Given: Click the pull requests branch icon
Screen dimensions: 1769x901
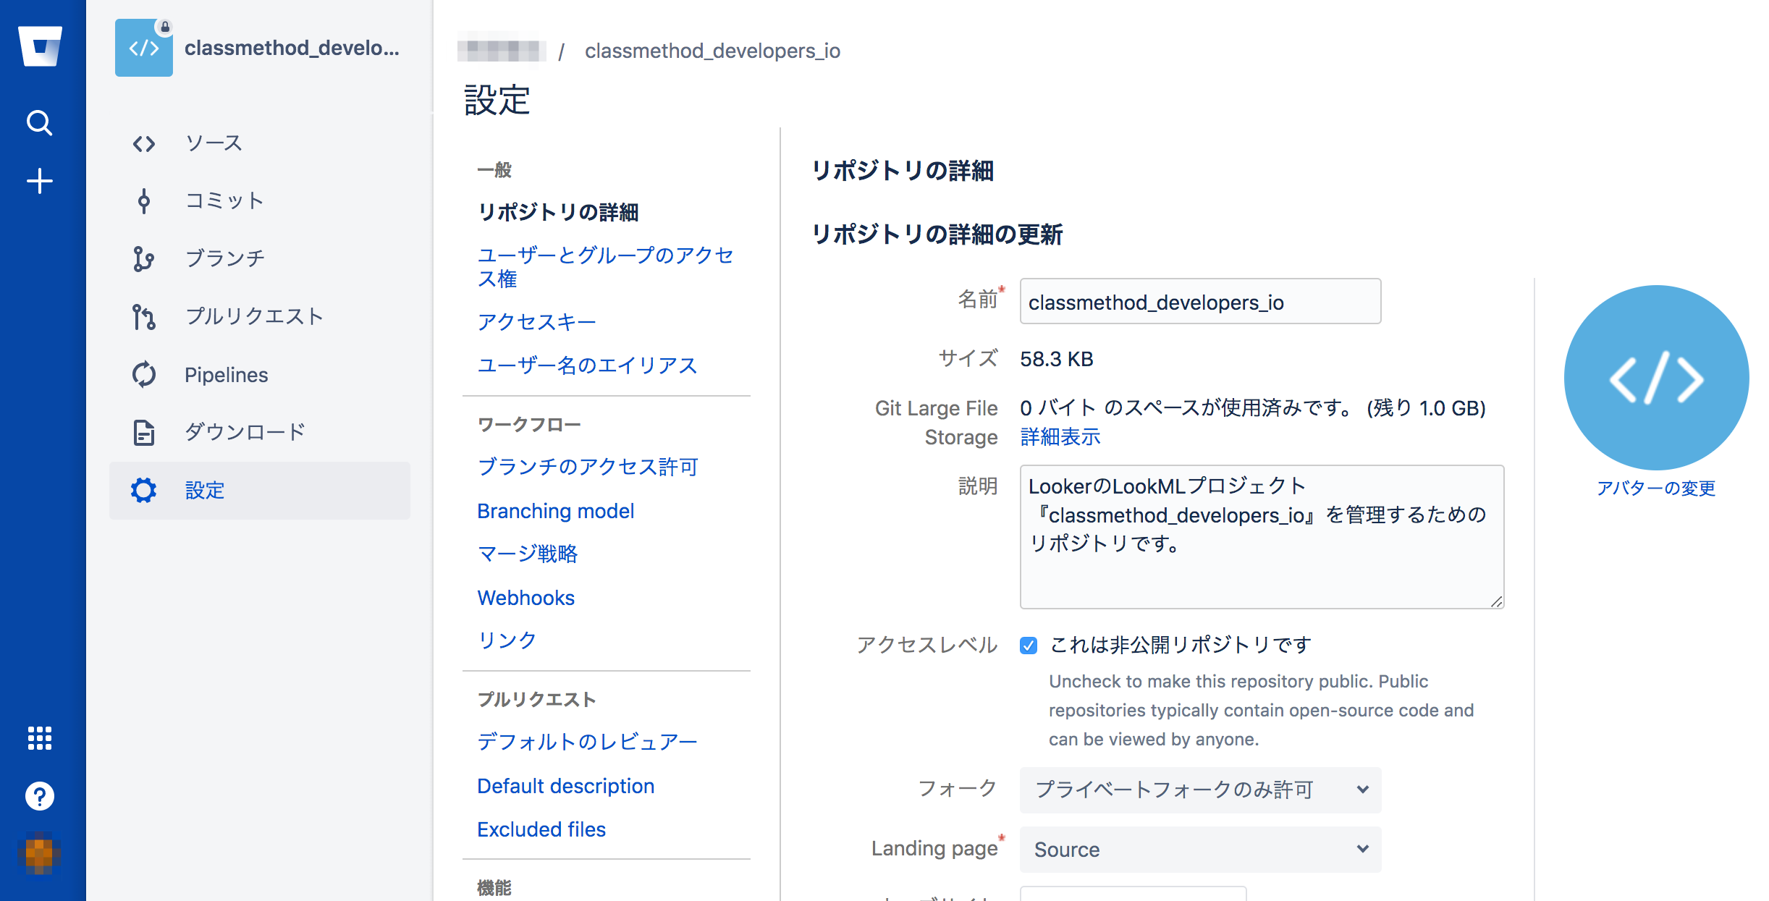Looking at the screenshot, I should [x=144, y=316].
